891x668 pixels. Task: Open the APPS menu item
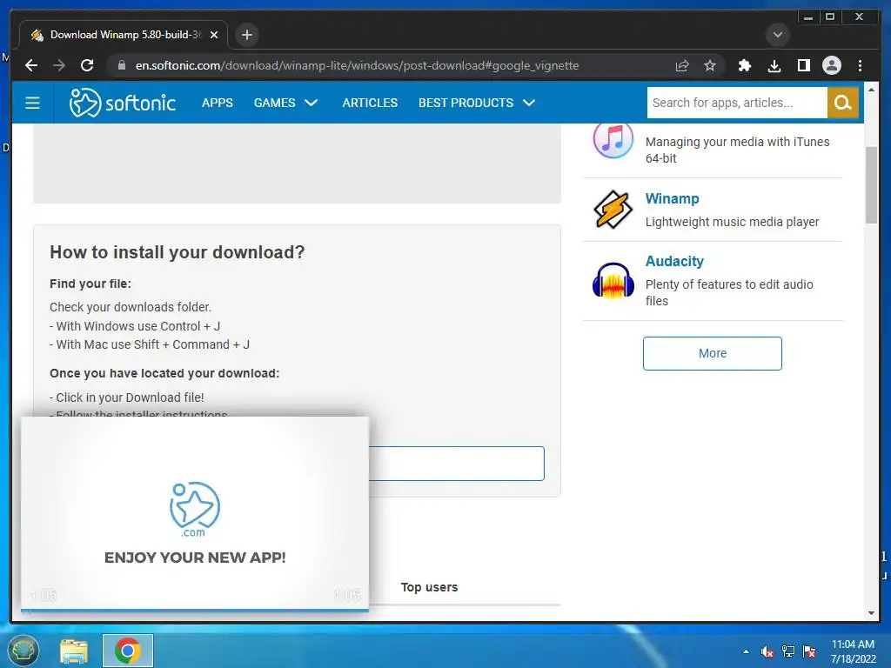(x=217, y=103)
